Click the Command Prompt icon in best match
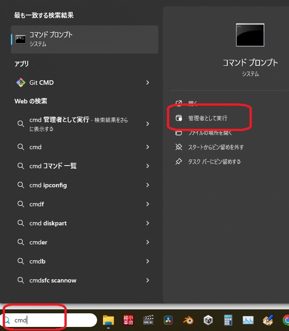289x331 pixels. (20, 39)
